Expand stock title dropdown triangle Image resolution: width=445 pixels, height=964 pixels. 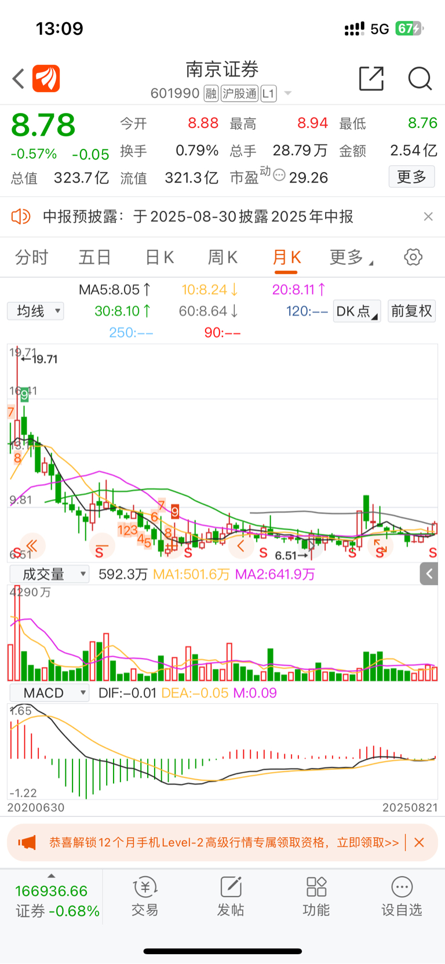287,93
